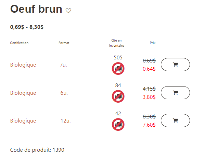This screenshot has width=204, height=161.
Task: Select the 12u. format link
Action: 66,121
